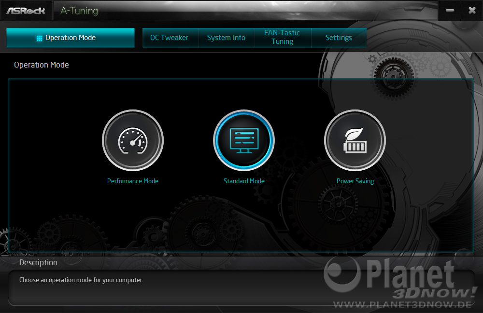
Task: Close the A-Tuning window
Action: pyautogui.click(x=472, y=11)
